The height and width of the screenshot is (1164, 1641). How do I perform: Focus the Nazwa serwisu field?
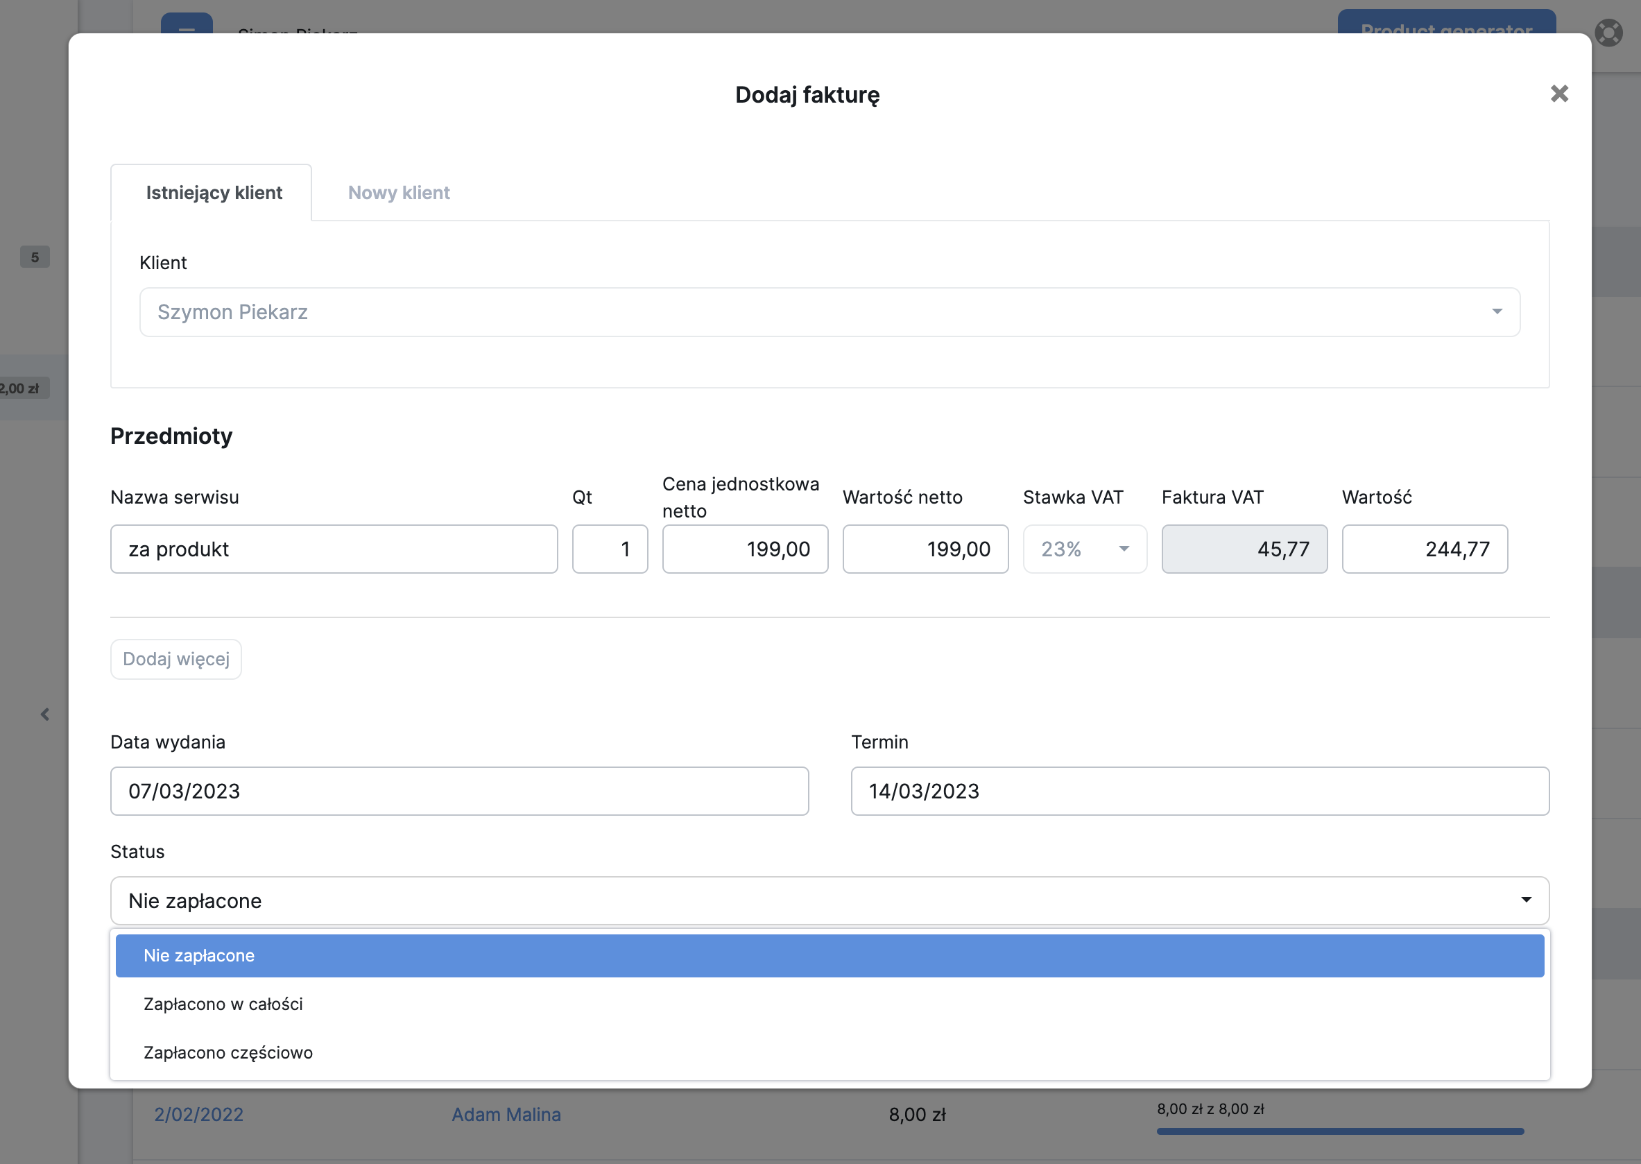[x=333, y=549]
